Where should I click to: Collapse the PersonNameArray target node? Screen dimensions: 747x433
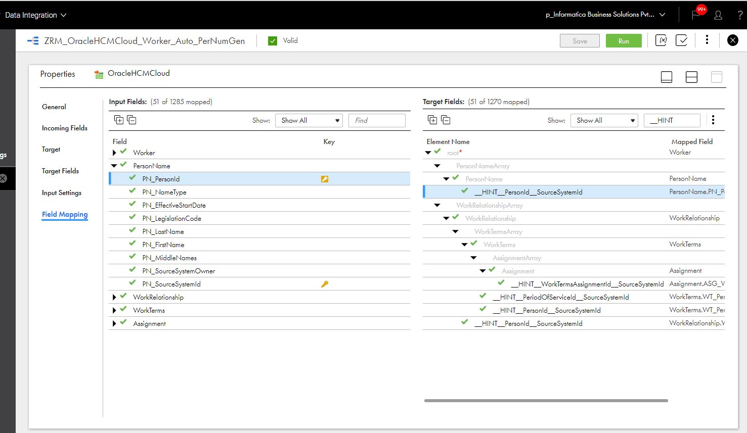click(x=437, y=166)
